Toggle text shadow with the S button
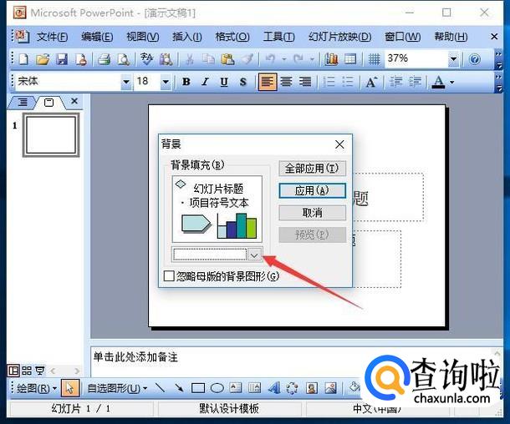This screenshot has width=510, height=424. coord(243,82)
